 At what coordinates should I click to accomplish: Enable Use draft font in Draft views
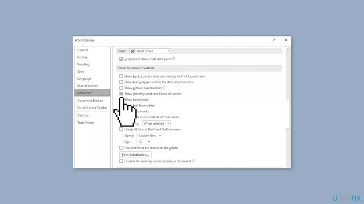pos(121,129)
